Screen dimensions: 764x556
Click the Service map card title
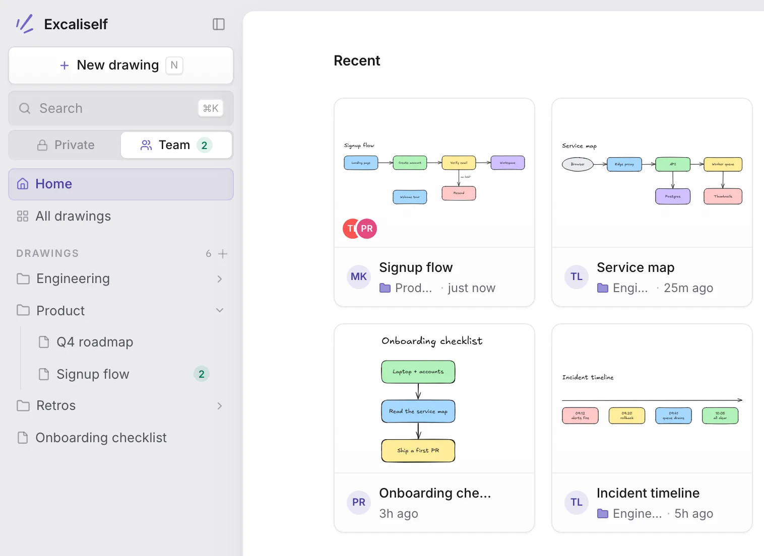[635, 267]
